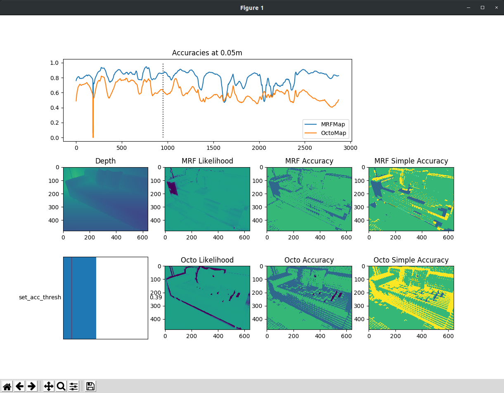Click the Back arrow to previous view

19,386
